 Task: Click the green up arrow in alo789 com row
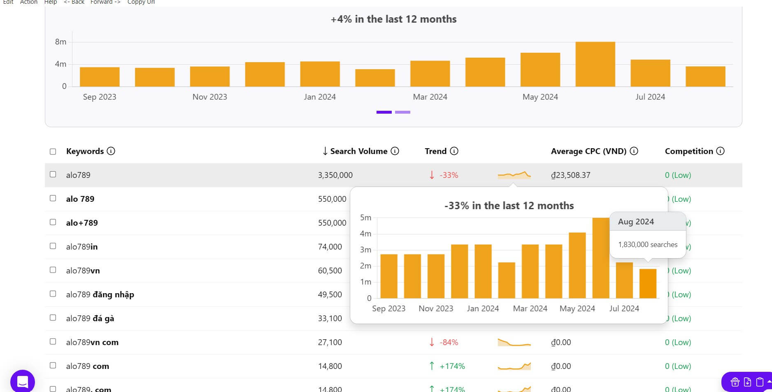[x=432, y=366]
